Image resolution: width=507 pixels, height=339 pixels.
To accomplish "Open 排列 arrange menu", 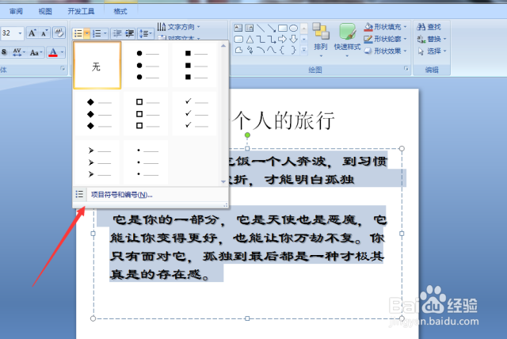I will (x=321, y=40).
